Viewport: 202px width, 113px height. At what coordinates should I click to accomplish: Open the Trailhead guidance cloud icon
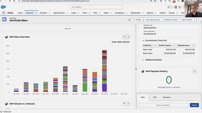(180, 7)
